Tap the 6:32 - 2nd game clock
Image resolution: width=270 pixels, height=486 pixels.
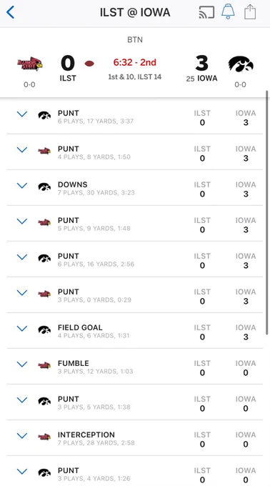coord(135,62)
